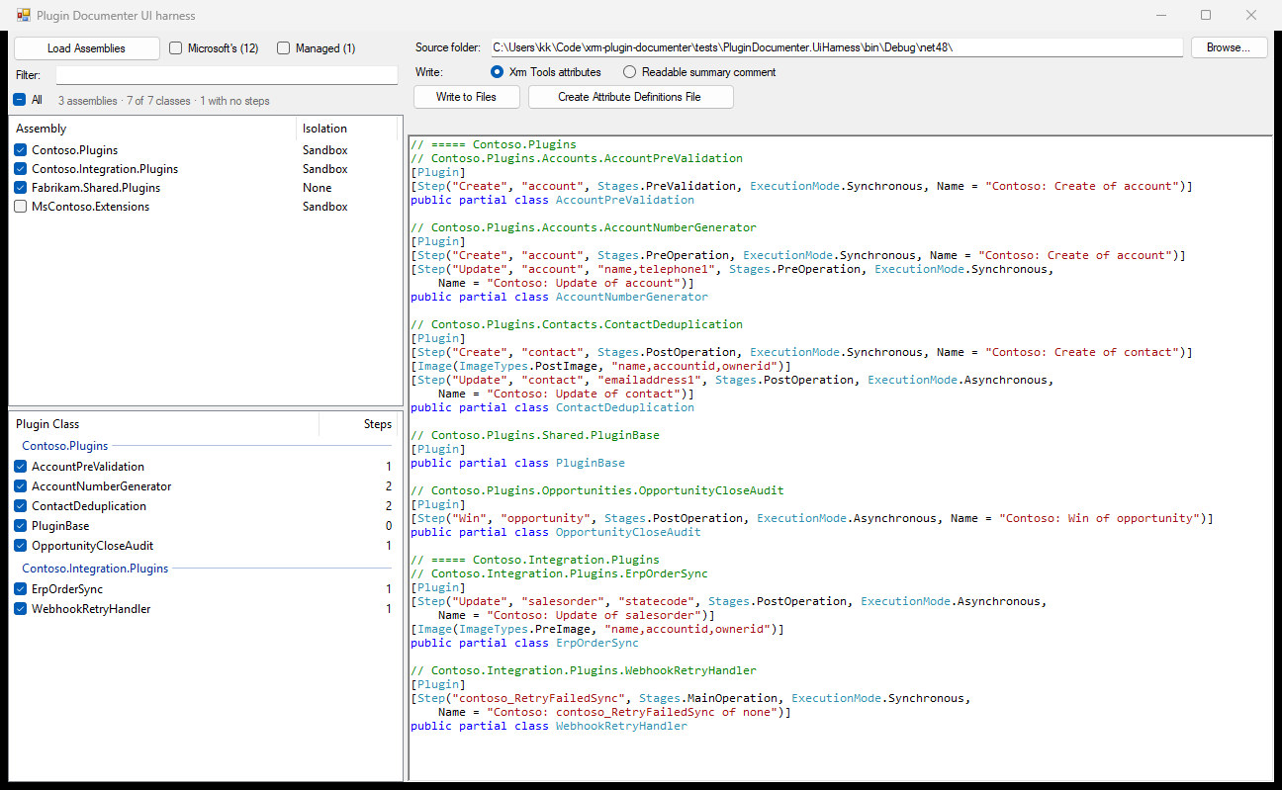Select the Sandbox isolation cell for MsContoso.Extensions
The width and height of the screenshot is (1282, 790).
[x=325, y=207]
